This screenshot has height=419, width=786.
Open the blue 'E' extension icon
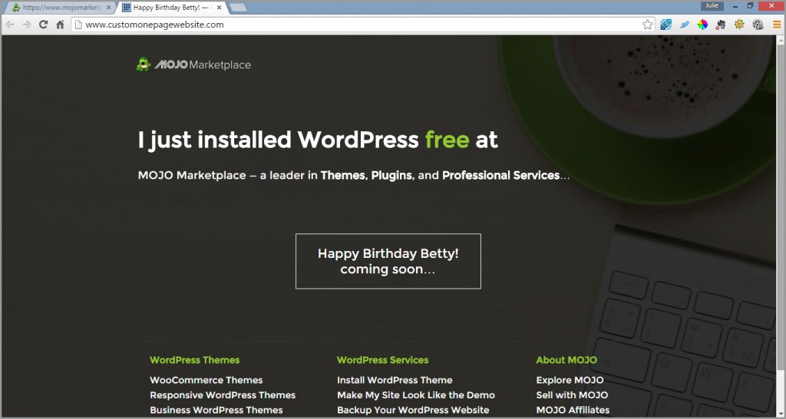[665, 25]
